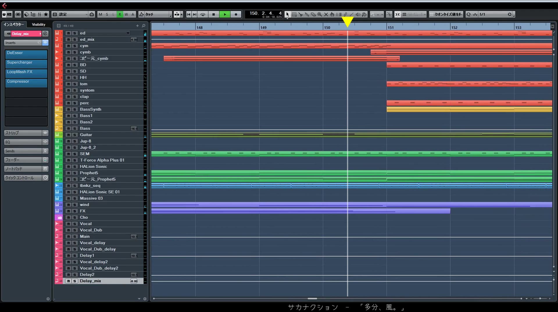Select the Zoom magnifier tool

click(x=320, y=14)
